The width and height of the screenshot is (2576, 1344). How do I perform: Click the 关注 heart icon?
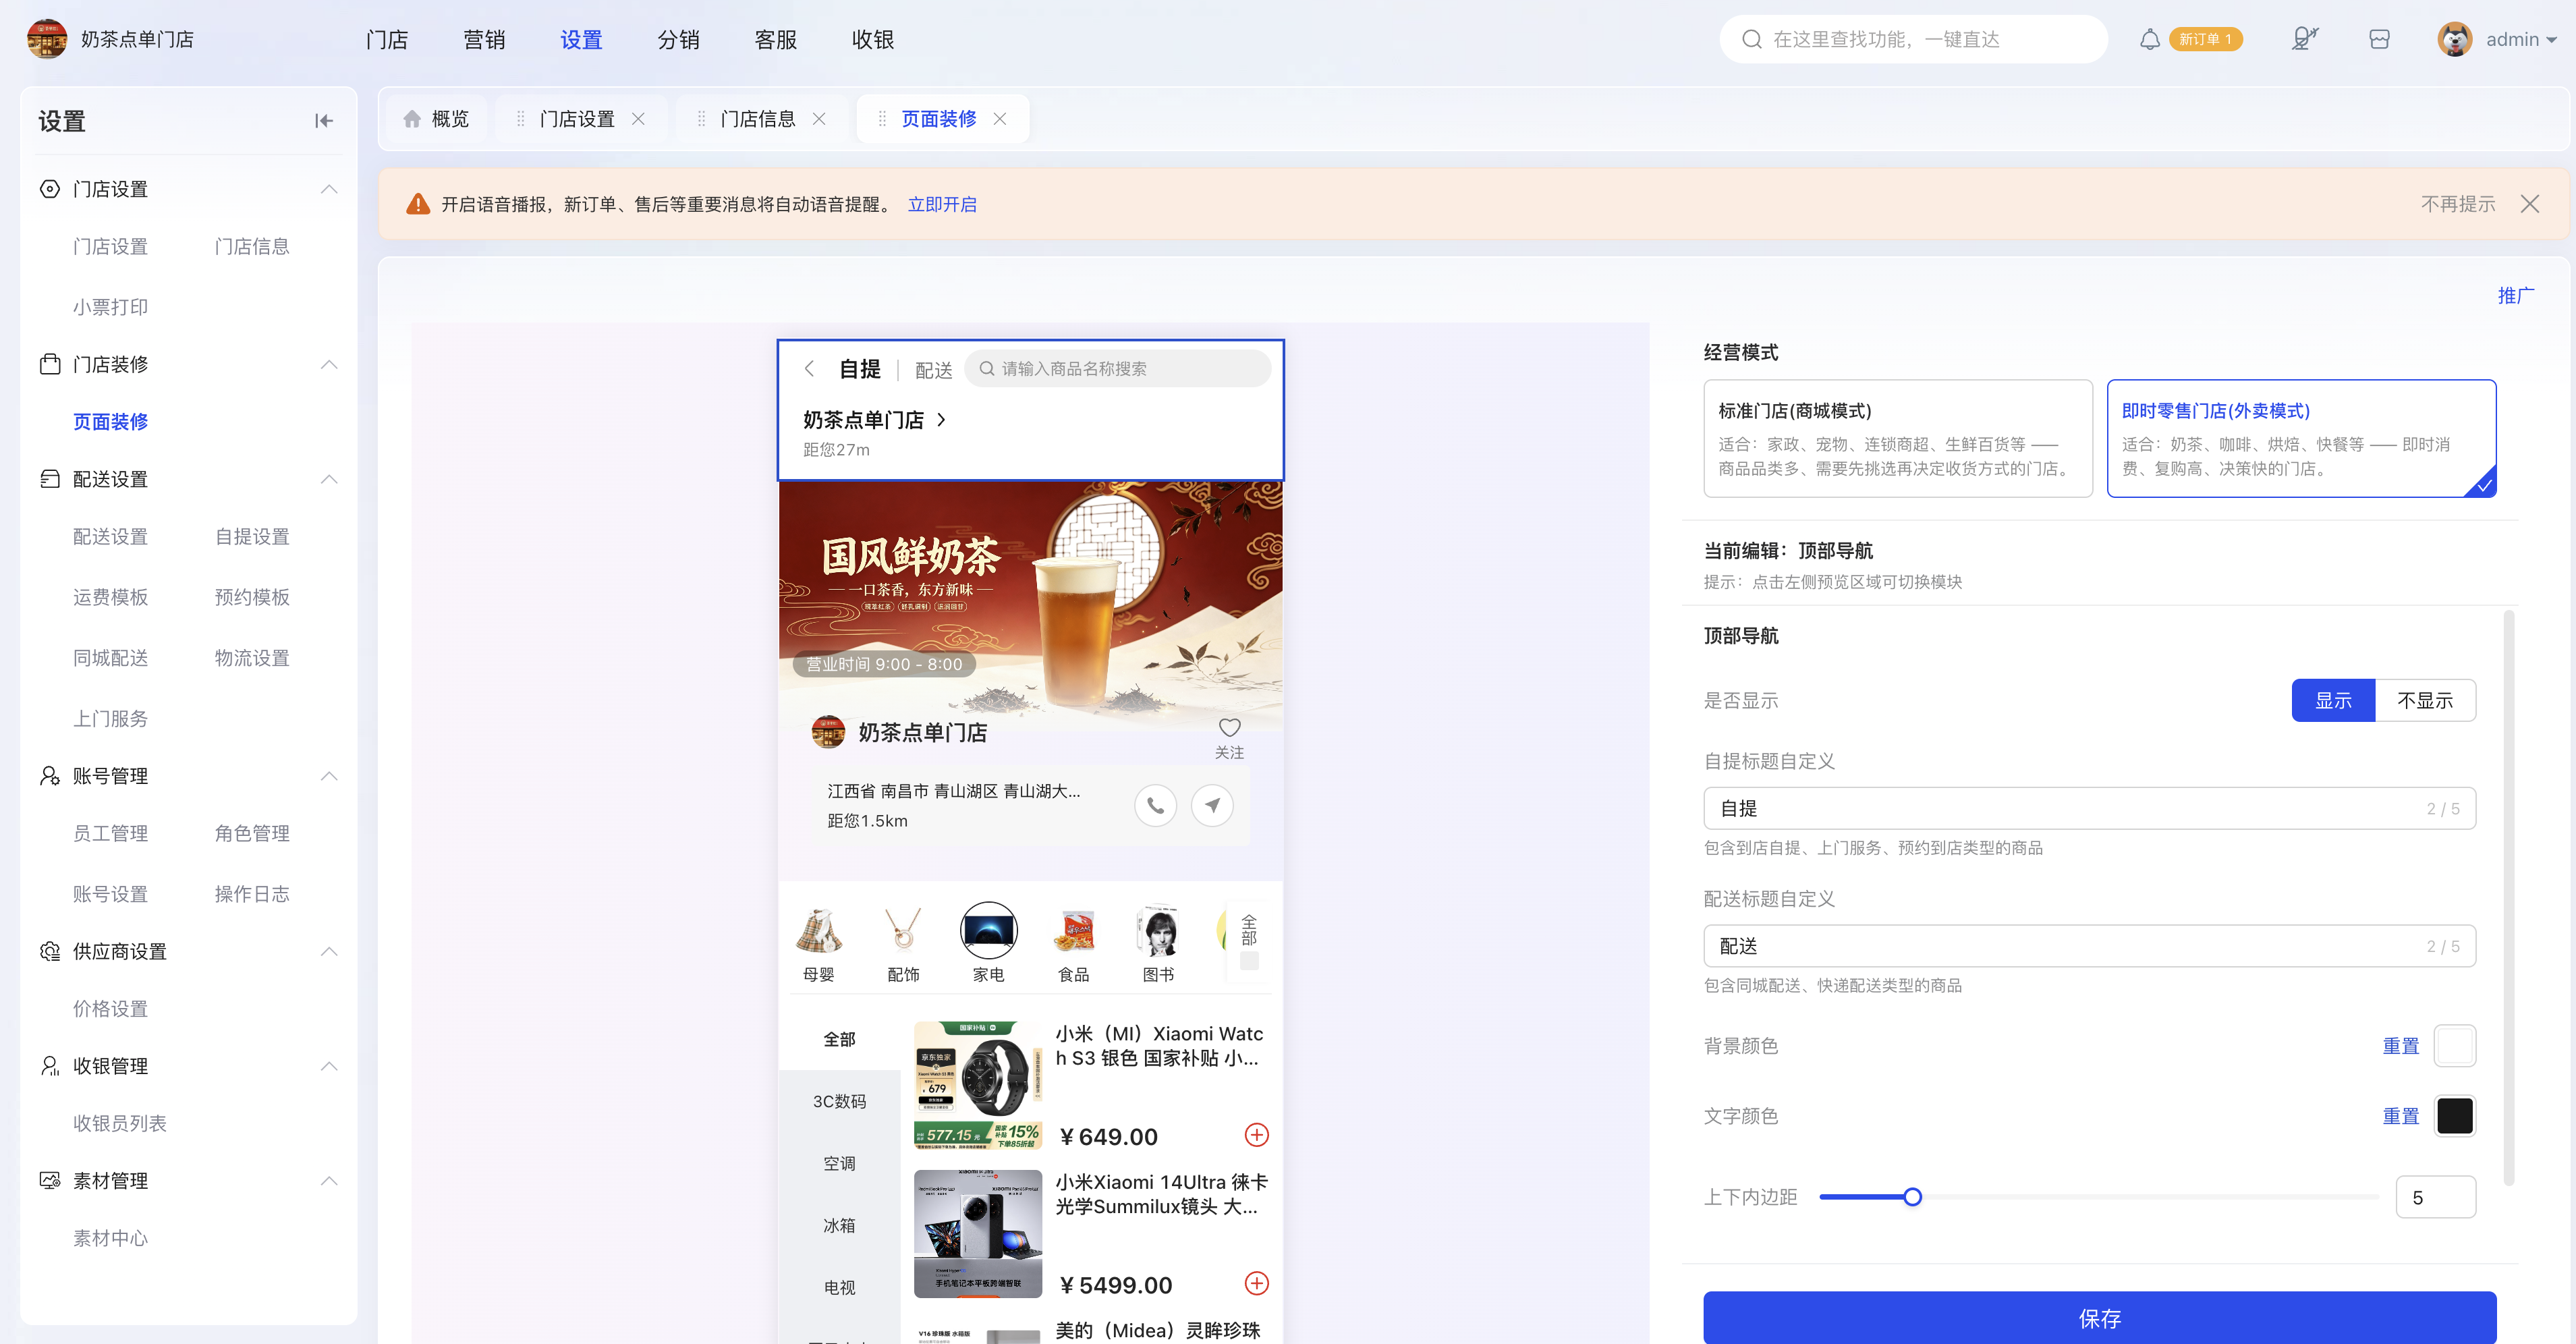click(1229, 728)
